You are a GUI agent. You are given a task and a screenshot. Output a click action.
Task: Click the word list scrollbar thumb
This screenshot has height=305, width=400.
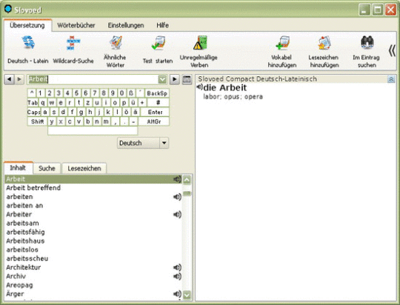tap(187, 193)
